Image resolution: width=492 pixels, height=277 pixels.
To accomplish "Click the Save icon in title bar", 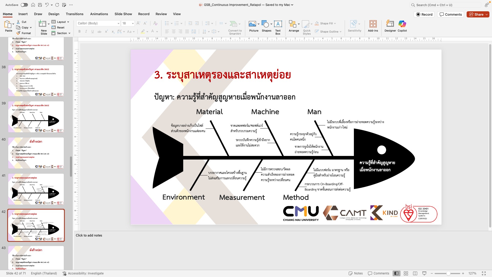I will 40,5.
